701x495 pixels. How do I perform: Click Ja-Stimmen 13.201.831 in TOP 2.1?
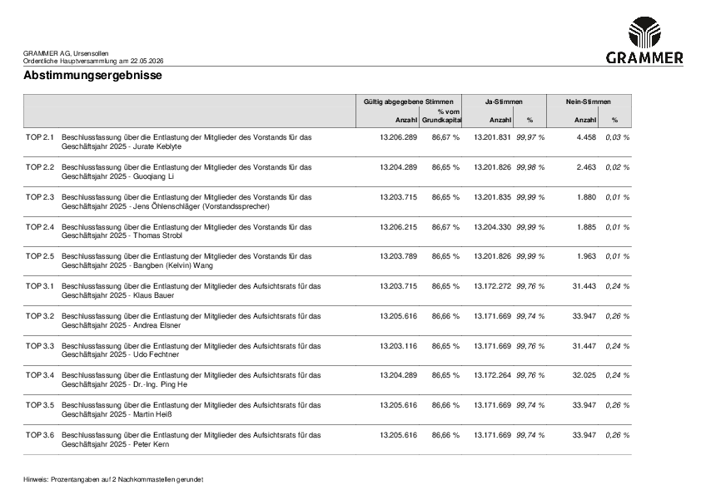[x=492, y=137]
